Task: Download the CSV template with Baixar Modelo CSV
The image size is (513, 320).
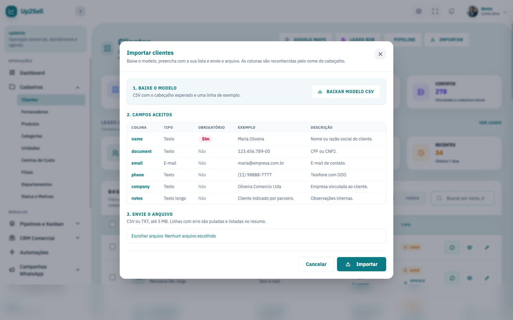Action: 346,92
